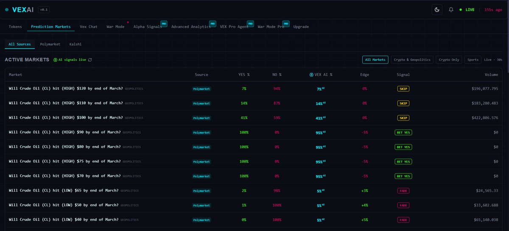Viewport: 509px width, 231px height.
Task: Click the Live · 30s refresh label
Action: tap(493, 60)
